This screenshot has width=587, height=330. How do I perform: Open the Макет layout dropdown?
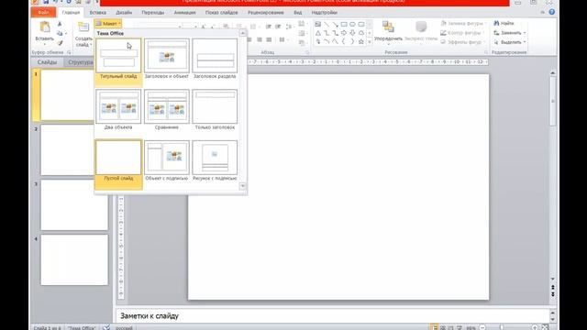pyautogui.click(x=108, y=24)
